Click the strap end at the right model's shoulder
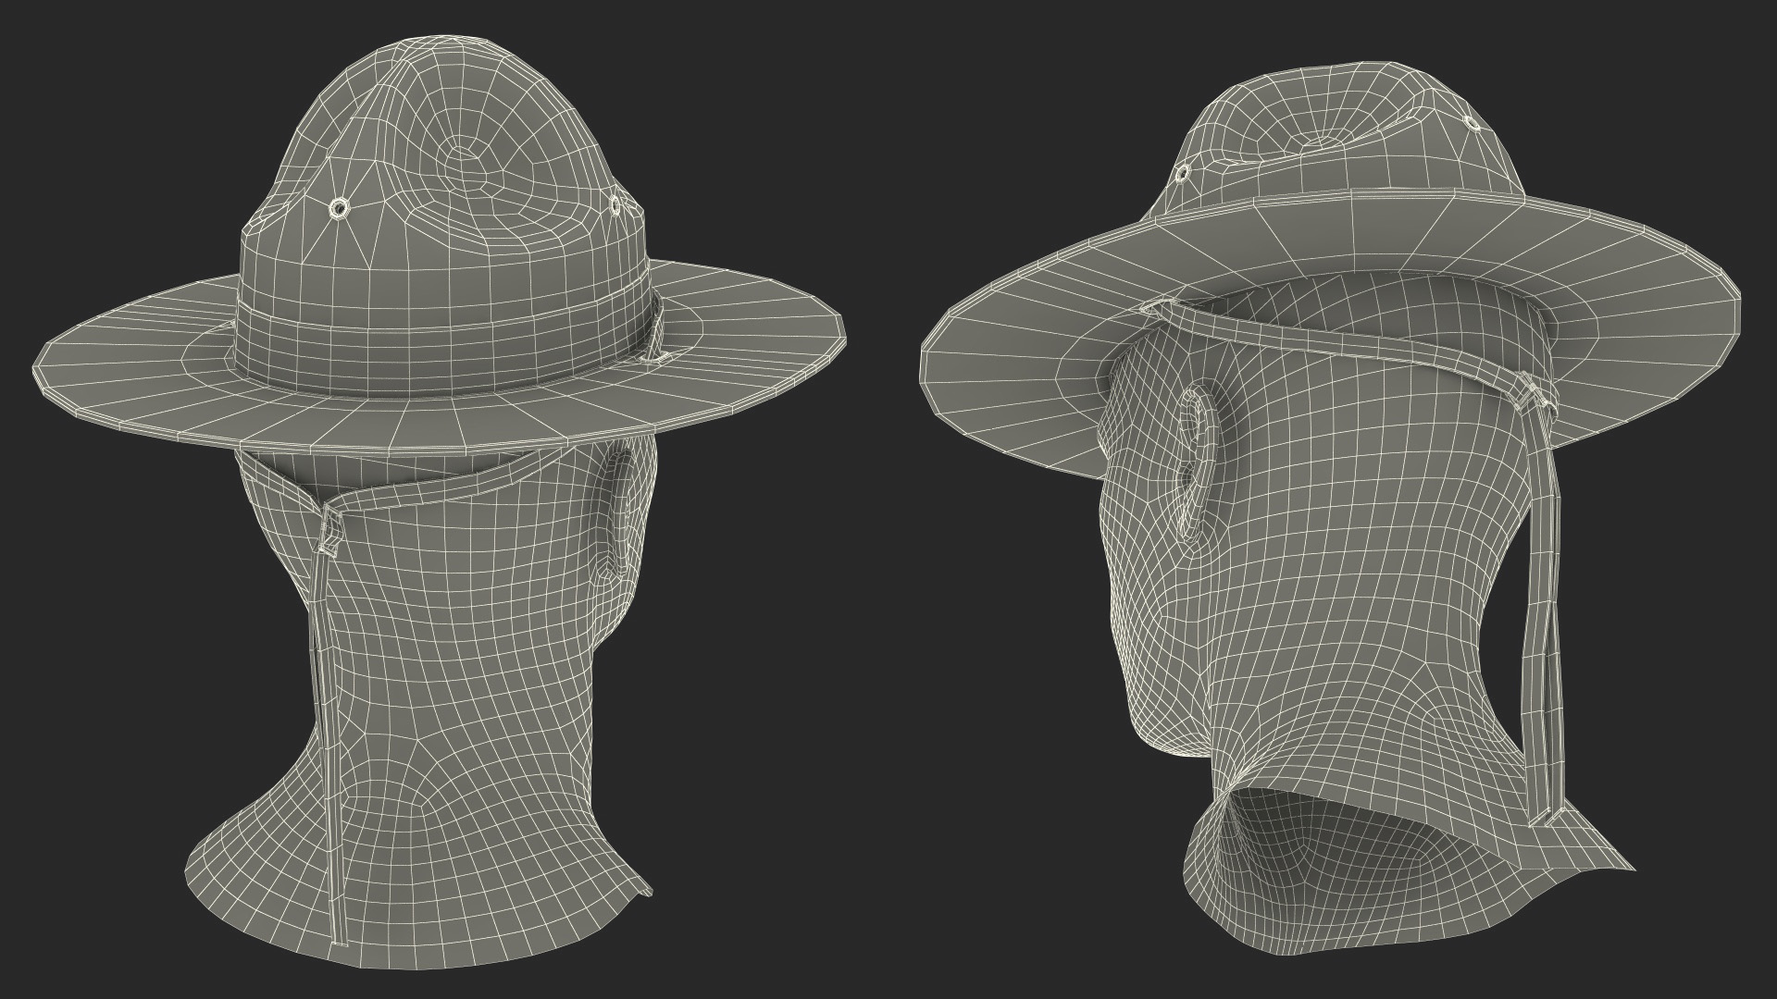 (1546, 819)
